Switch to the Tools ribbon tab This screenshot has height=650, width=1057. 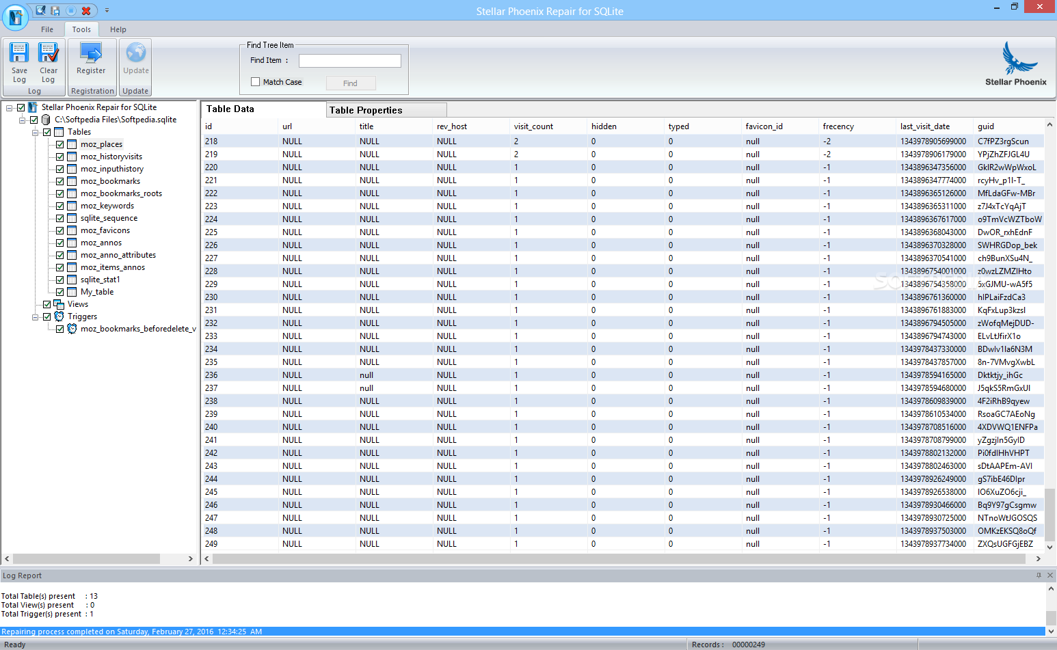click(81, 29)
